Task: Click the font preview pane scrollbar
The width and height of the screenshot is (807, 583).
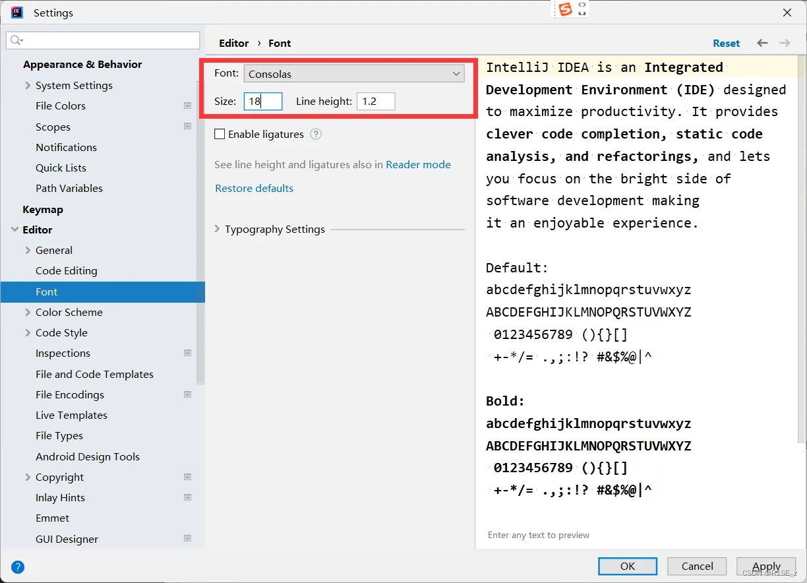Action: pos(802,251)
